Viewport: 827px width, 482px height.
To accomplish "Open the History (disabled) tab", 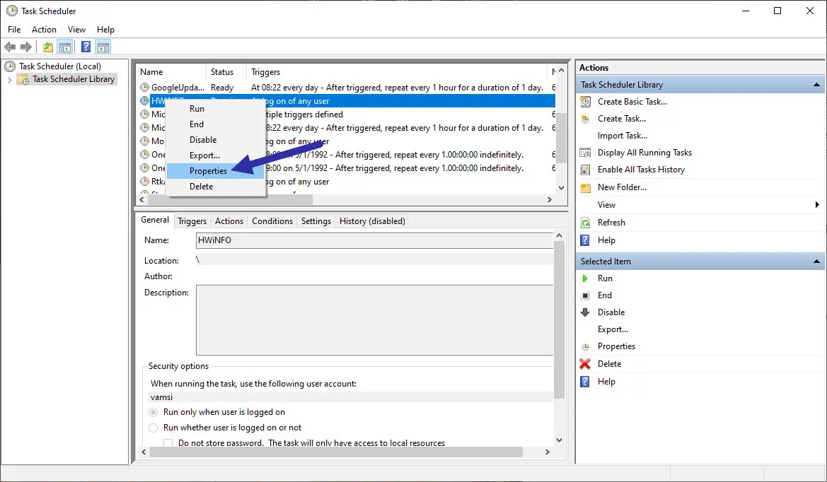I will point(372,221).
